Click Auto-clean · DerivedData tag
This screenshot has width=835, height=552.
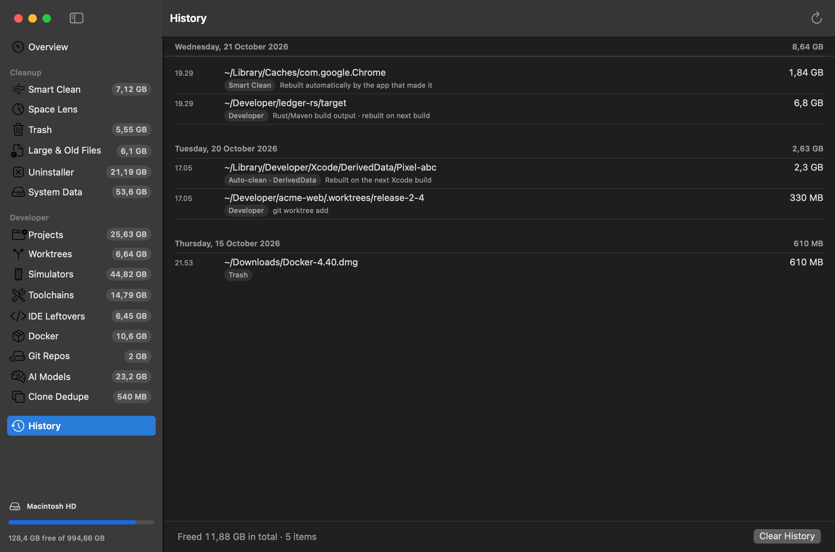(272, 180)
